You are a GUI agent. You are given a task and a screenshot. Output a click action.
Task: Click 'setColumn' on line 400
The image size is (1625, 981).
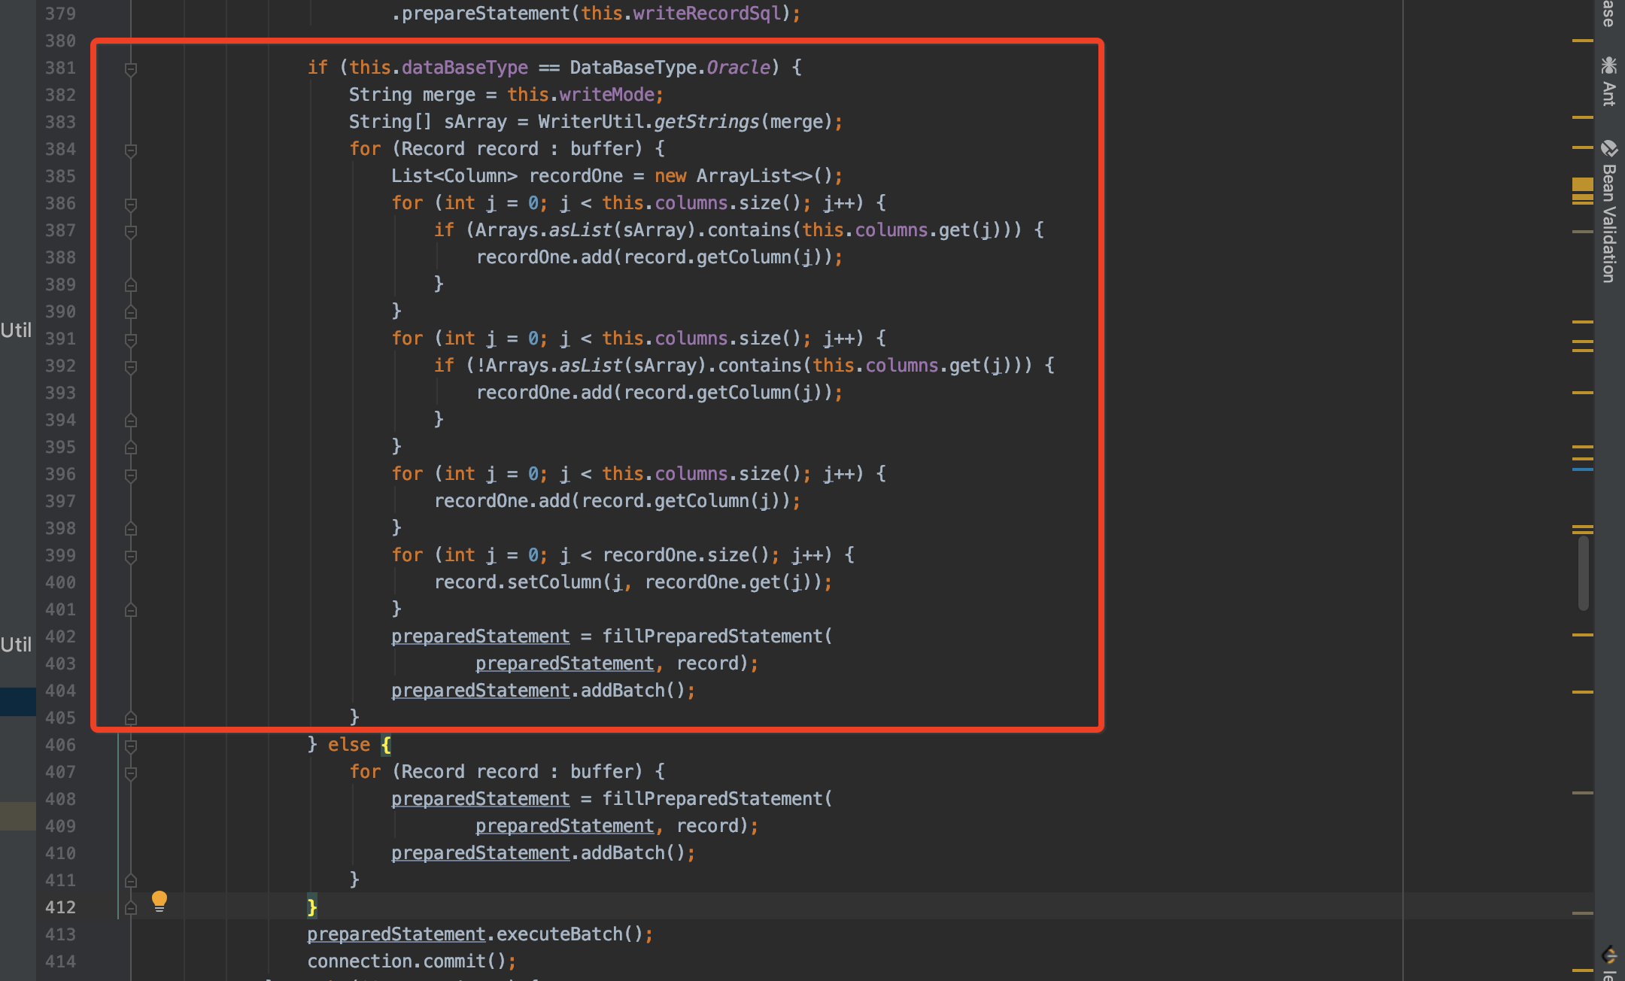(555, 582)
